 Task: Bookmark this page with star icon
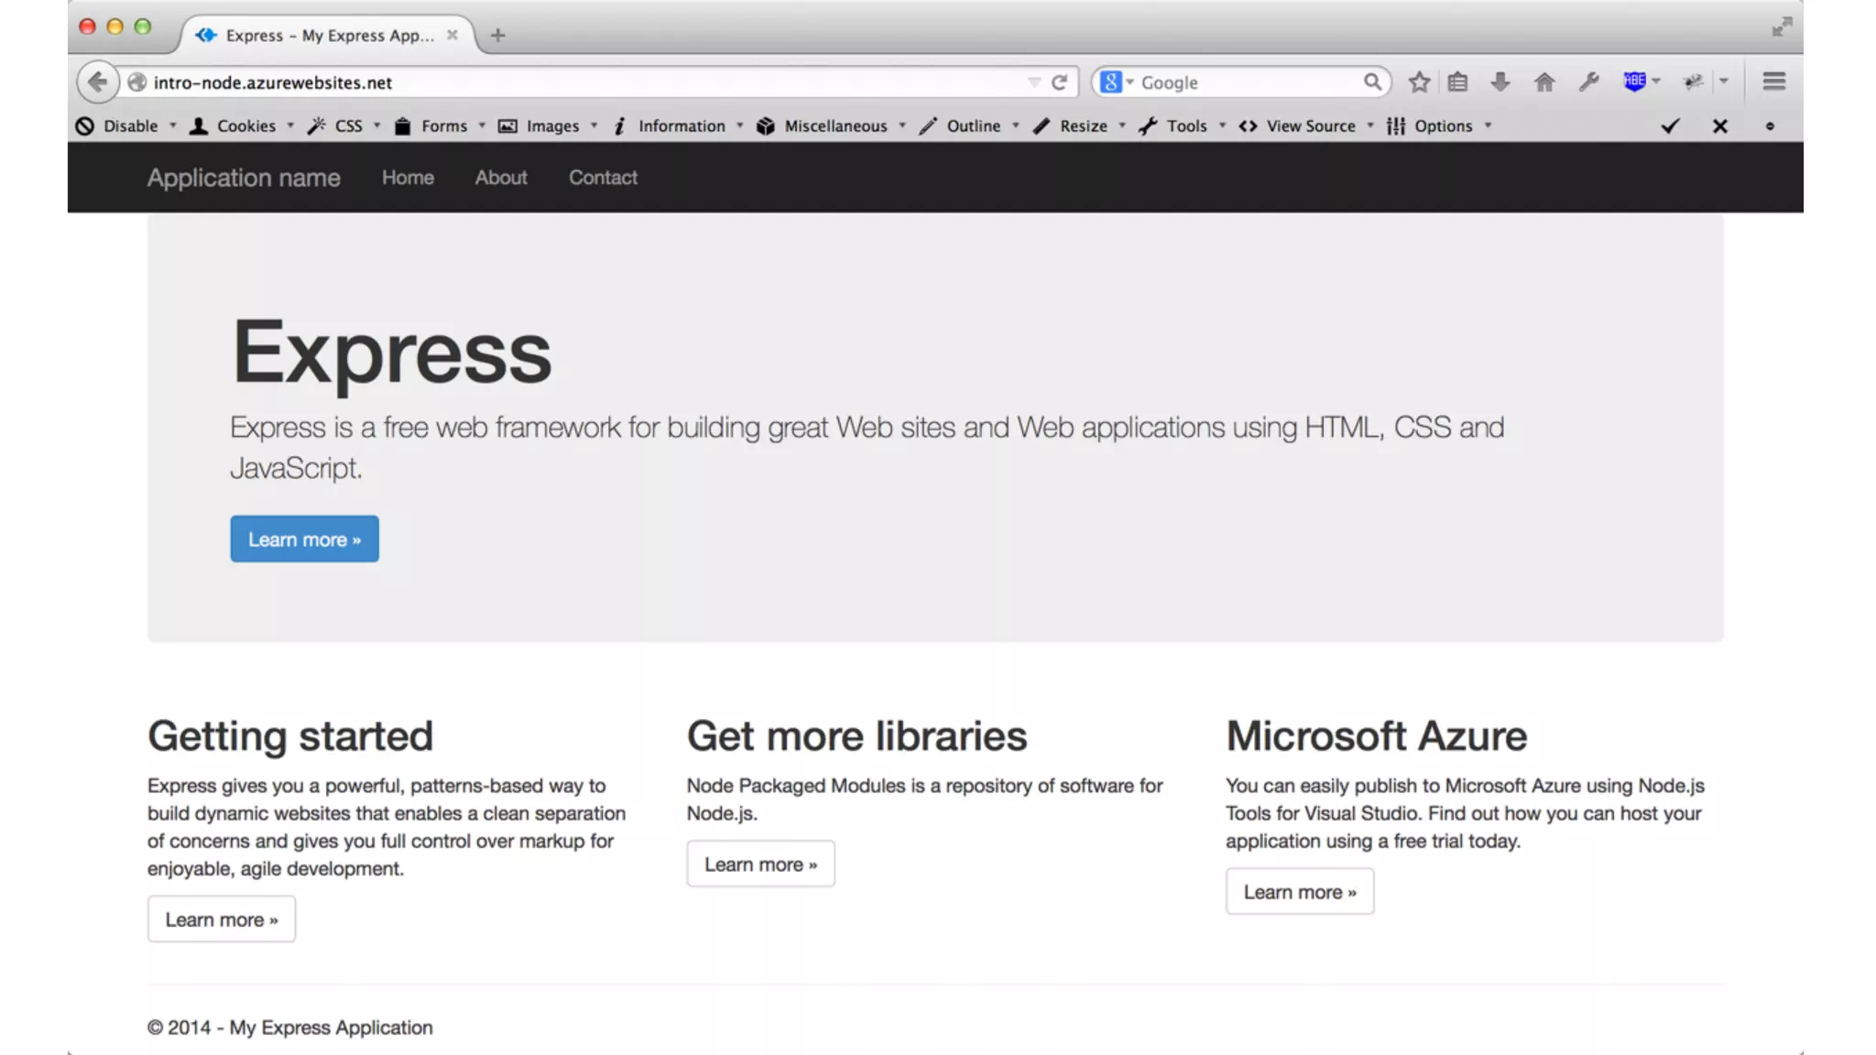[x=1419, y=82]
